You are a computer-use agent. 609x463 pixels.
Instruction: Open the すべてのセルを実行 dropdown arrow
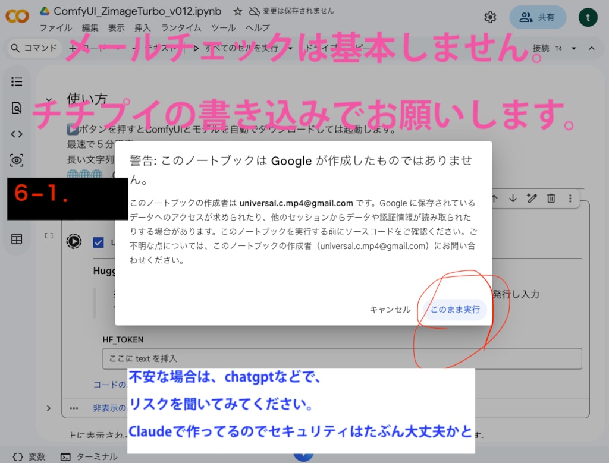pos(289,49)
